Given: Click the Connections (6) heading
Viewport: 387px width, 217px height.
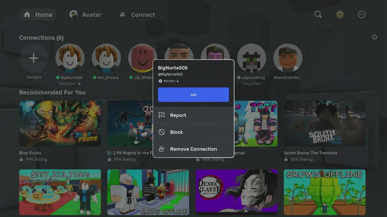Looking at the screenshot, I should tap(41, 38).
